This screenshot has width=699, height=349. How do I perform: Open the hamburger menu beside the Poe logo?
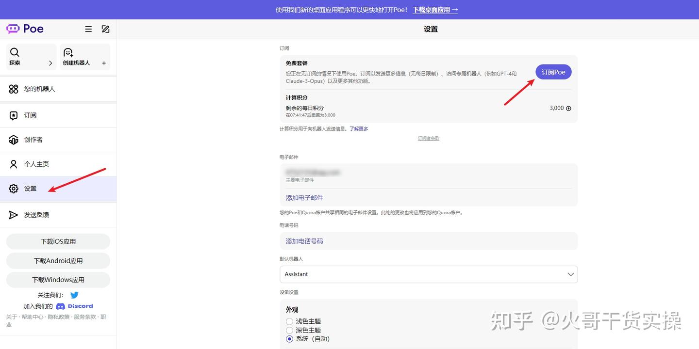click(88, 29)
